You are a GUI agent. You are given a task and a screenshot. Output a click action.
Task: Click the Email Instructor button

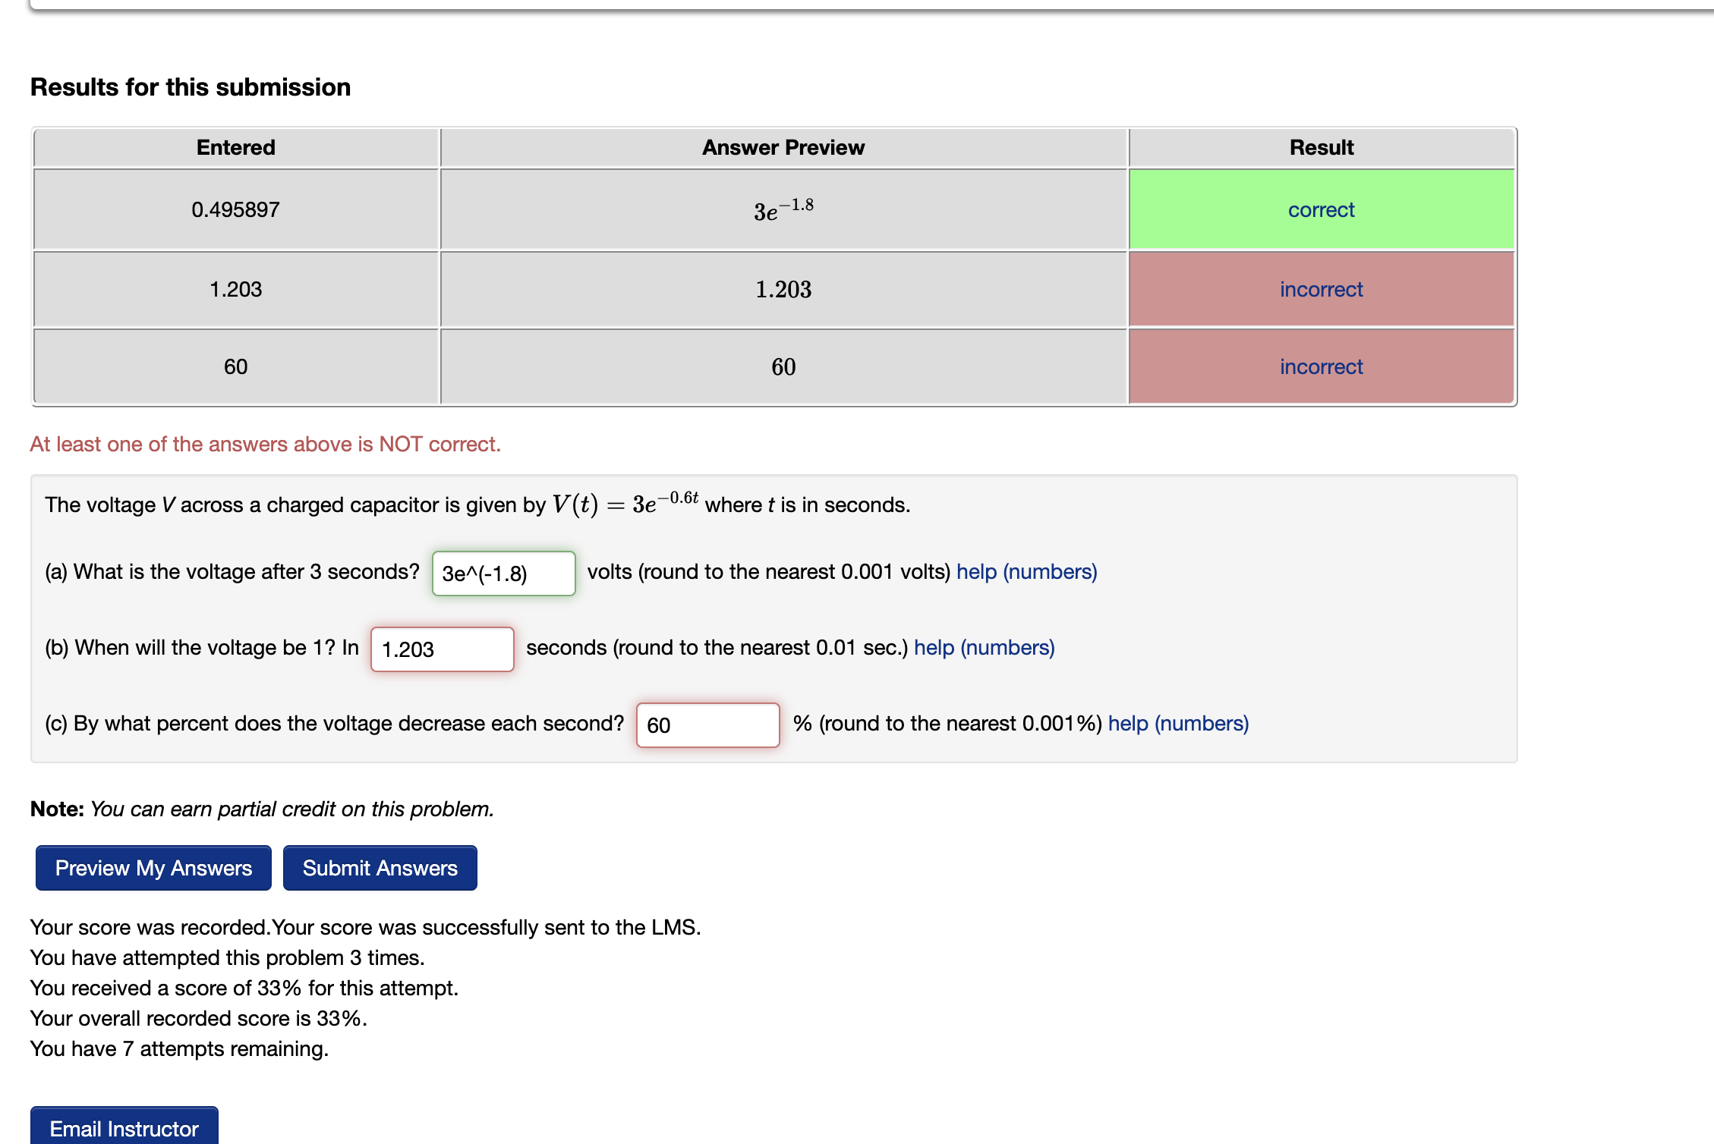tap(124, 1130)
